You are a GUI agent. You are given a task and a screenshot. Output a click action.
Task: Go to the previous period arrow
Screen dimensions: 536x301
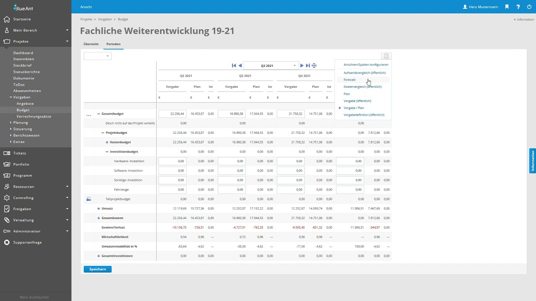click(x=240, y=66)
